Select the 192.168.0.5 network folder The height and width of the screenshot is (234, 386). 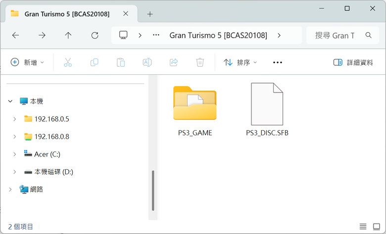pos(47,119)
